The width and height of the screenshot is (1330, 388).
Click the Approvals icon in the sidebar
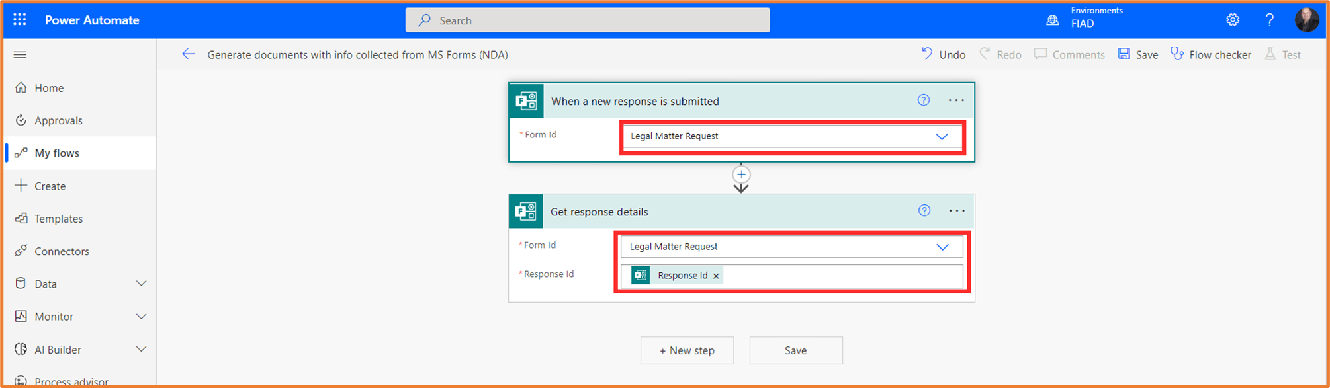pos(21,120)
